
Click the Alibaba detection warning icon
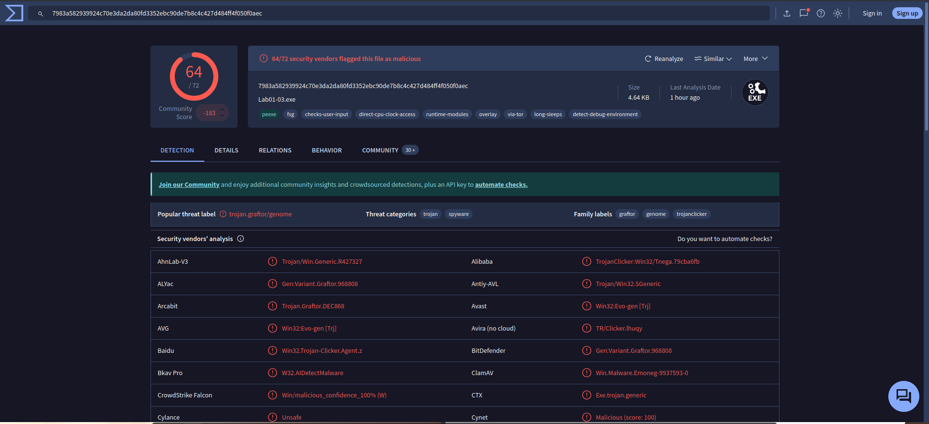click(586, 261)
